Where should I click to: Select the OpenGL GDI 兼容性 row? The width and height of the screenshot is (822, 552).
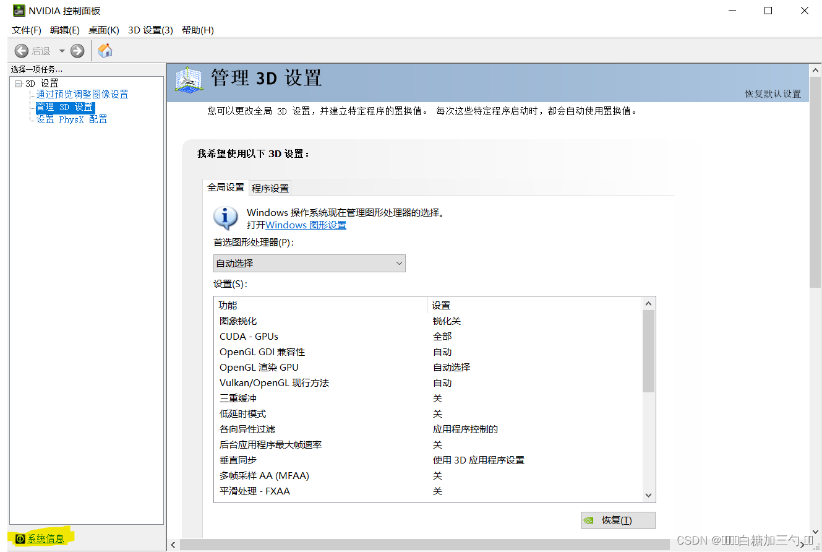point(429,352)
